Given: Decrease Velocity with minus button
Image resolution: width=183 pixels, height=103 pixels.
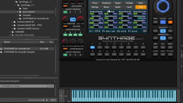Looking at the screenshot, I should click(x=155, y=31).
